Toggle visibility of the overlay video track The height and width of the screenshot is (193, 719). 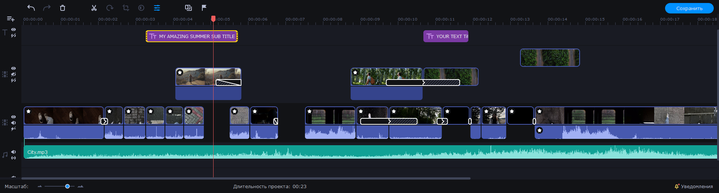(x=13, y=68)
